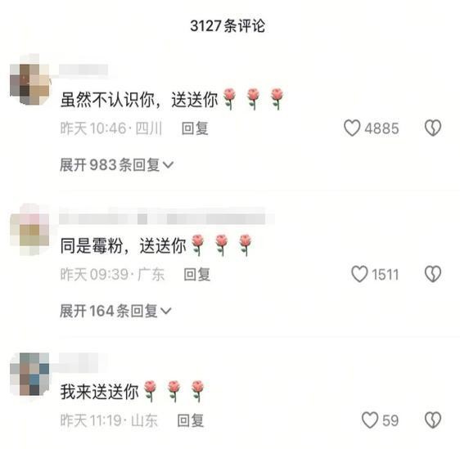Viewport: 460px width, 449px height.
Task: Expand the 164 replies thread
Action: [115, 311]
